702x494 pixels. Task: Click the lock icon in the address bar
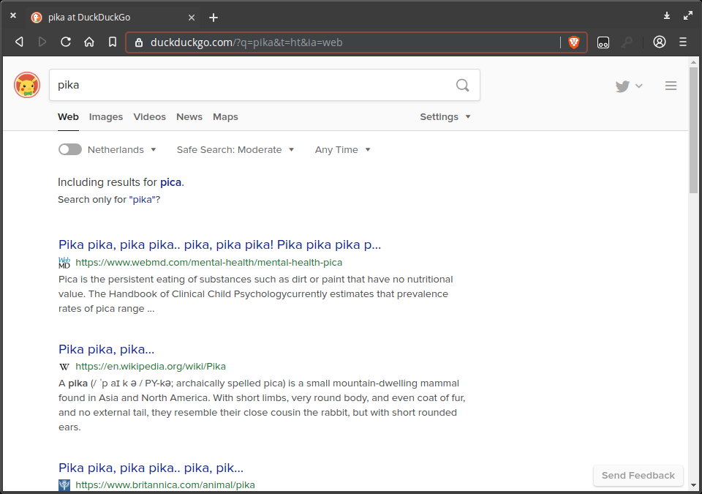click(x=139, y=42)
